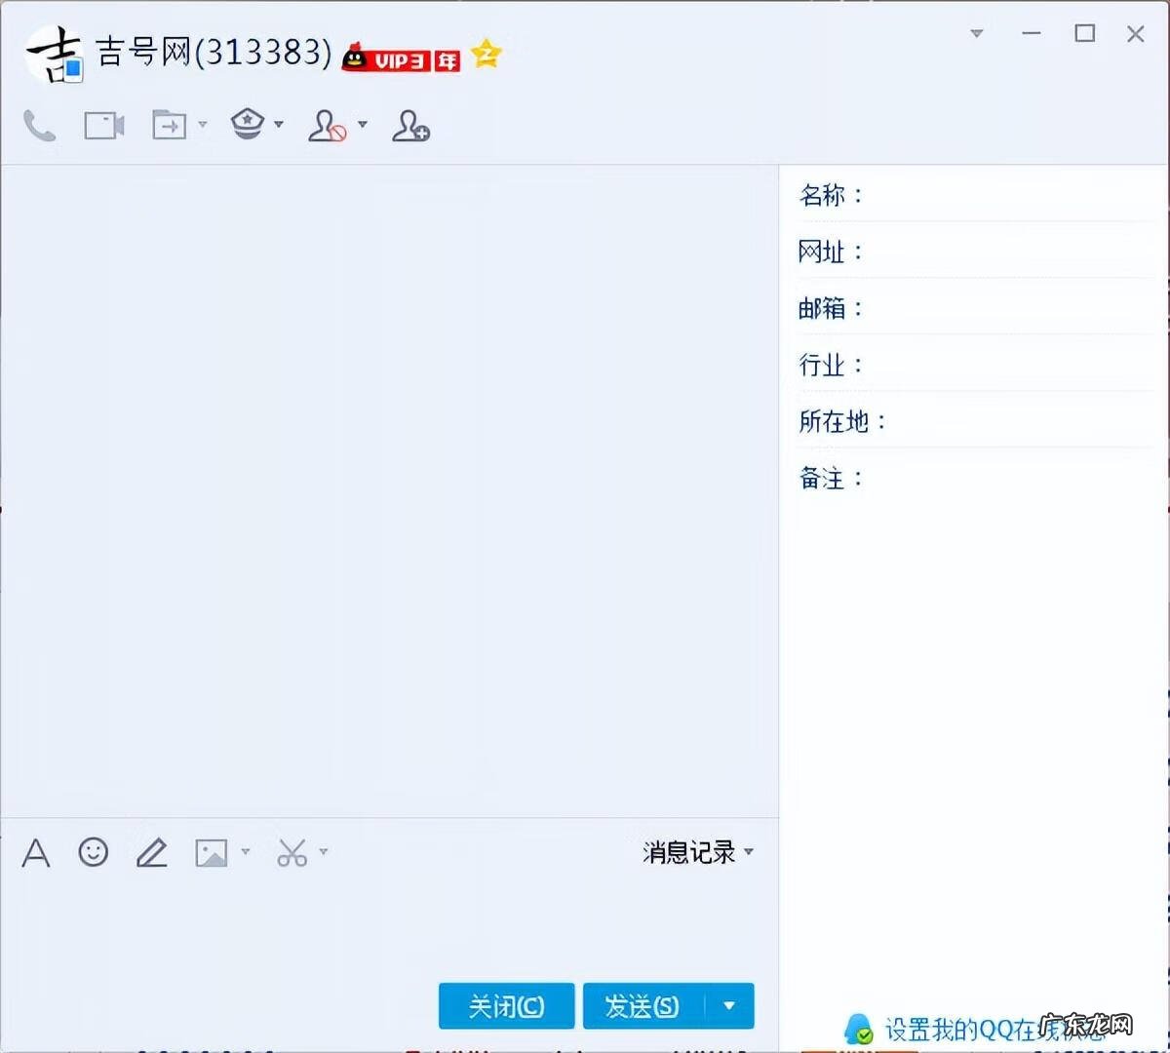Start a voice call
This screenshot has height=1053, width=1170.
coord(39,125)
